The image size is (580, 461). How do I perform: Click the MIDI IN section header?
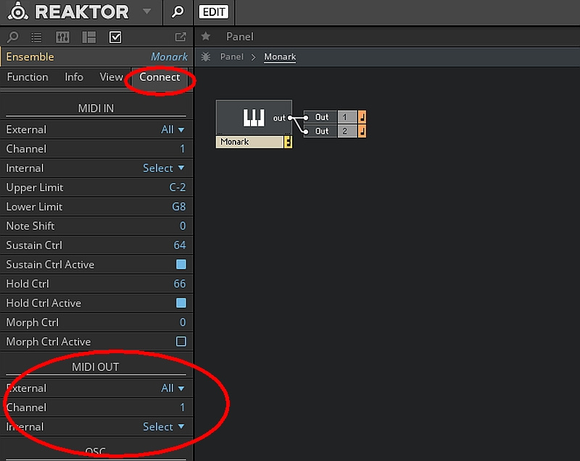tap(96, 109)
